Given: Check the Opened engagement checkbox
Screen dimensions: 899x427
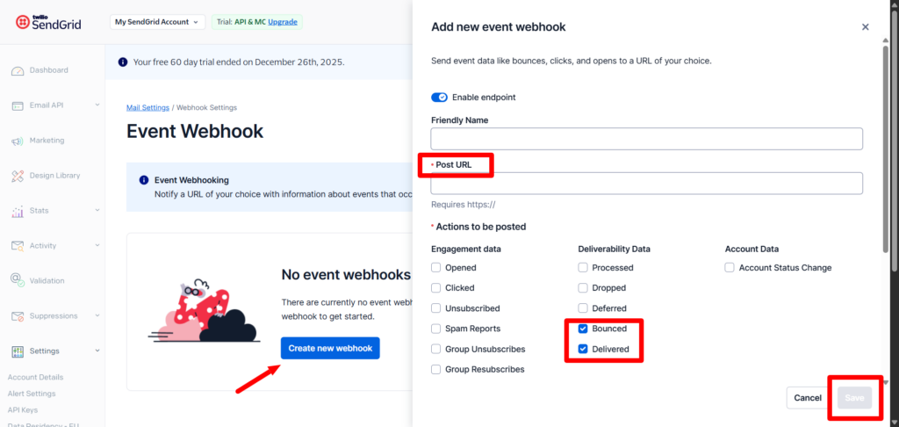Looking at the screenshot, I should click(436, 268).
